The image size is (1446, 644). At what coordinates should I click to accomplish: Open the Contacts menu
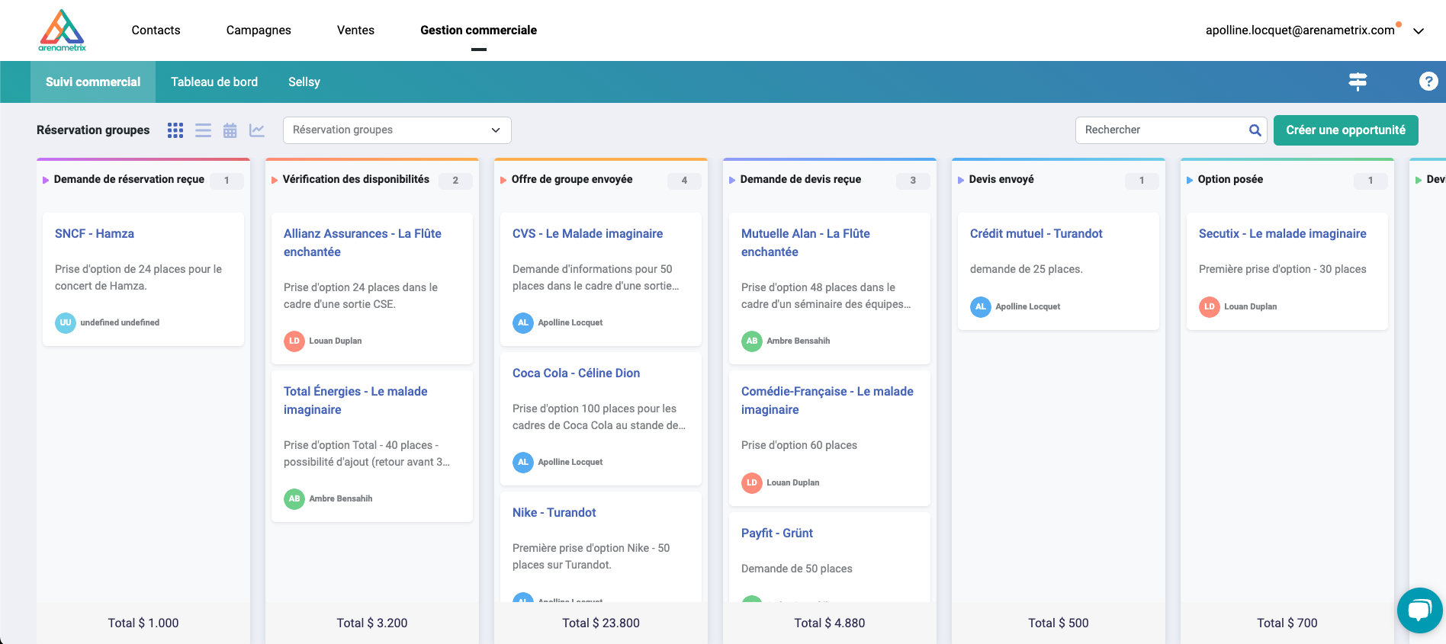(156, 30)
